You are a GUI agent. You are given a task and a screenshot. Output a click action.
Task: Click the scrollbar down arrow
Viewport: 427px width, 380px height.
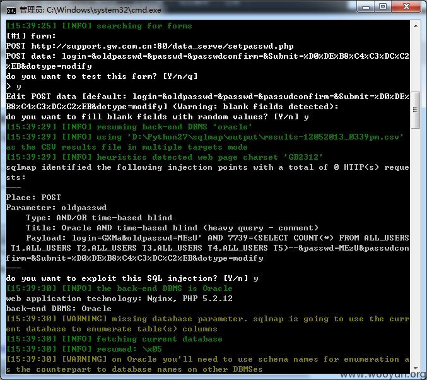[x=416, y=368]
